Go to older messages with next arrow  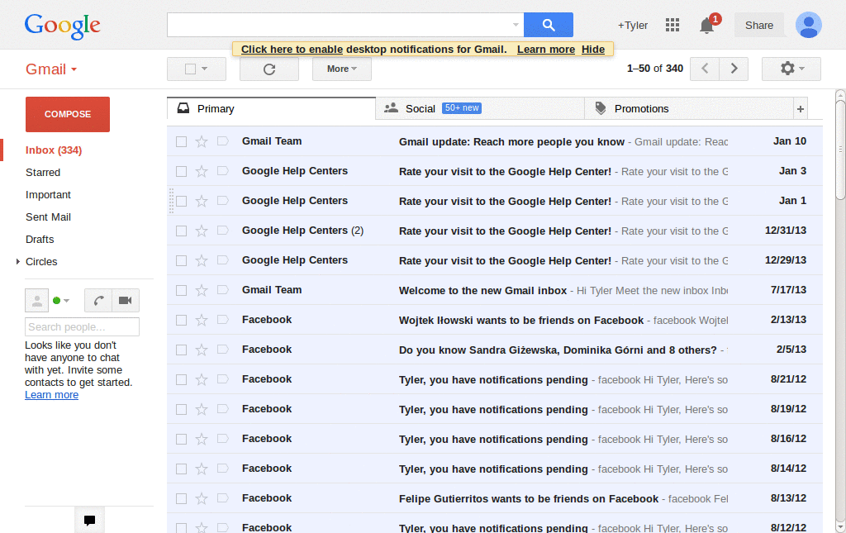pyautogui.click(x=734, y=69)
